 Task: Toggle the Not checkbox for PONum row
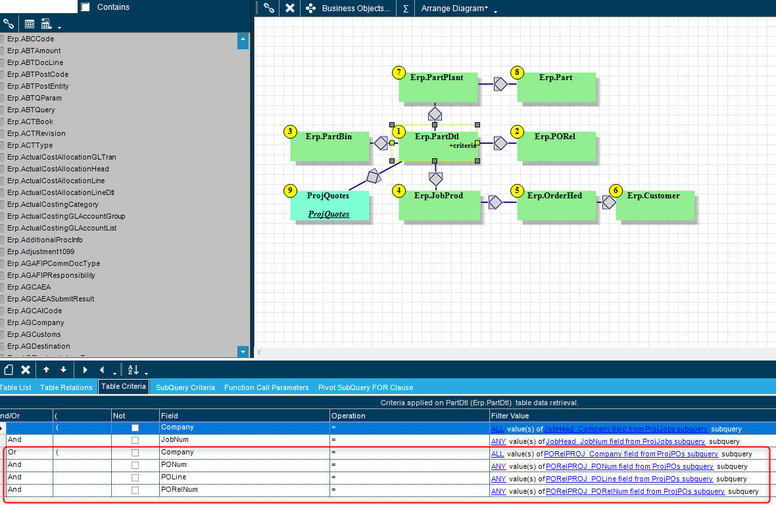click(135, 466)
